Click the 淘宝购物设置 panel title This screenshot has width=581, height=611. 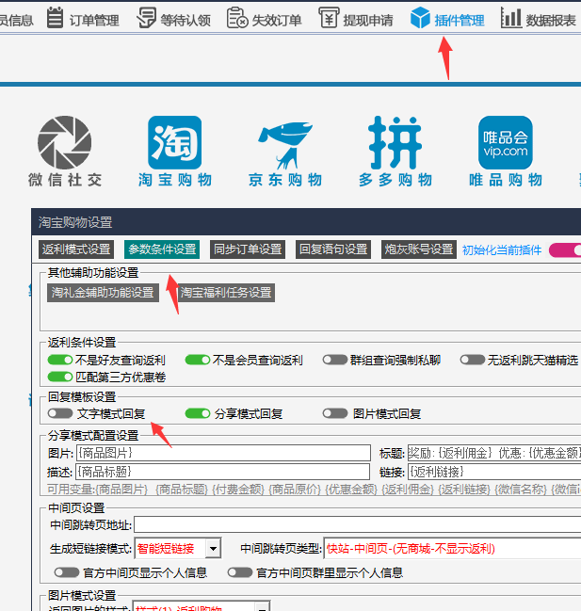pos(75,222)
